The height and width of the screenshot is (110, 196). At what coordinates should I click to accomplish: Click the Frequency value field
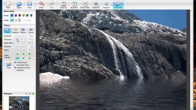[x=29, y=39]
